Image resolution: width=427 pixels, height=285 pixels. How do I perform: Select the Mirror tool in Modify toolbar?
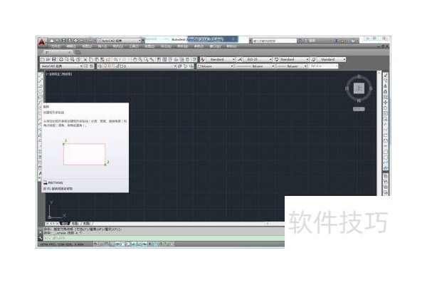point(386,86)
